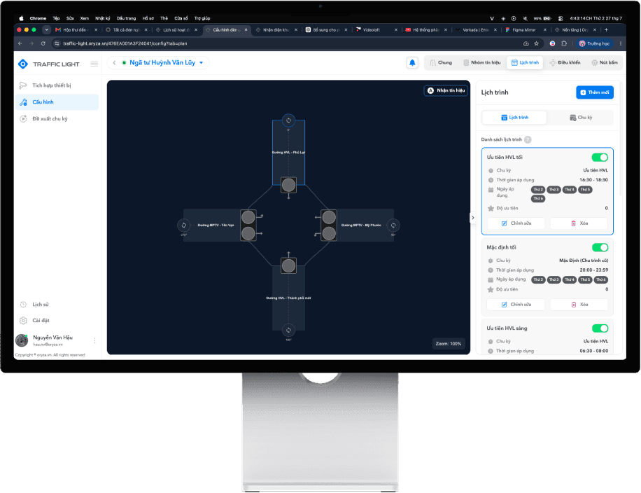
Task: Click the notification bell icon
Action: coord(412,62)
